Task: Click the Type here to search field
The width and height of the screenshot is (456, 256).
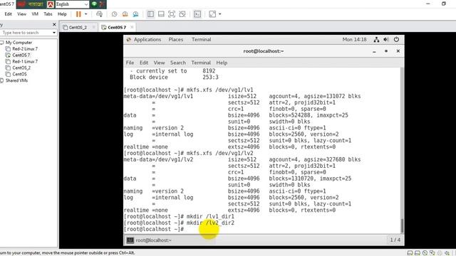Action: click(x=26, y=33)
